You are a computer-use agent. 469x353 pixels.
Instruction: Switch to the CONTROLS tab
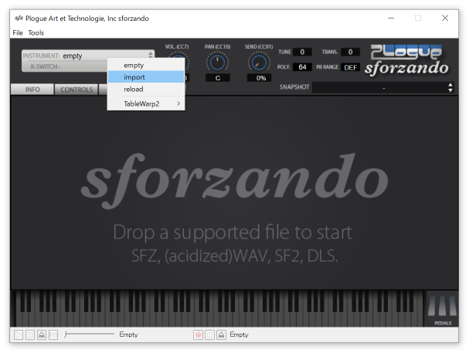coord(76,90)
